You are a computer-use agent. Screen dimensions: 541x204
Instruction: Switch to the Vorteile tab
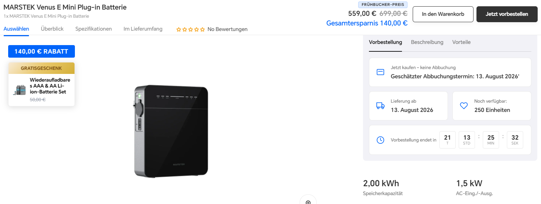(461, 42)
